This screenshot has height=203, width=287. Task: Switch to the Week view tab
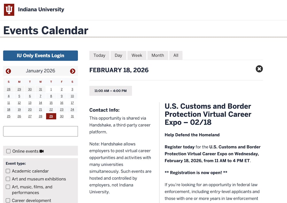click(x=137, y=55)
